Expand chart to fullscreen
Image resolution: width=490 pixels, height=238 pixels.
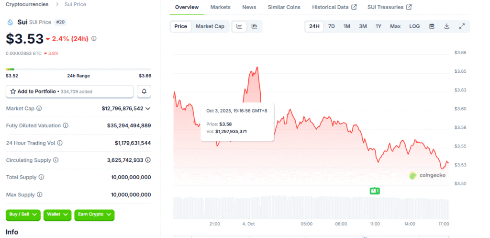[x=462, y=26]
